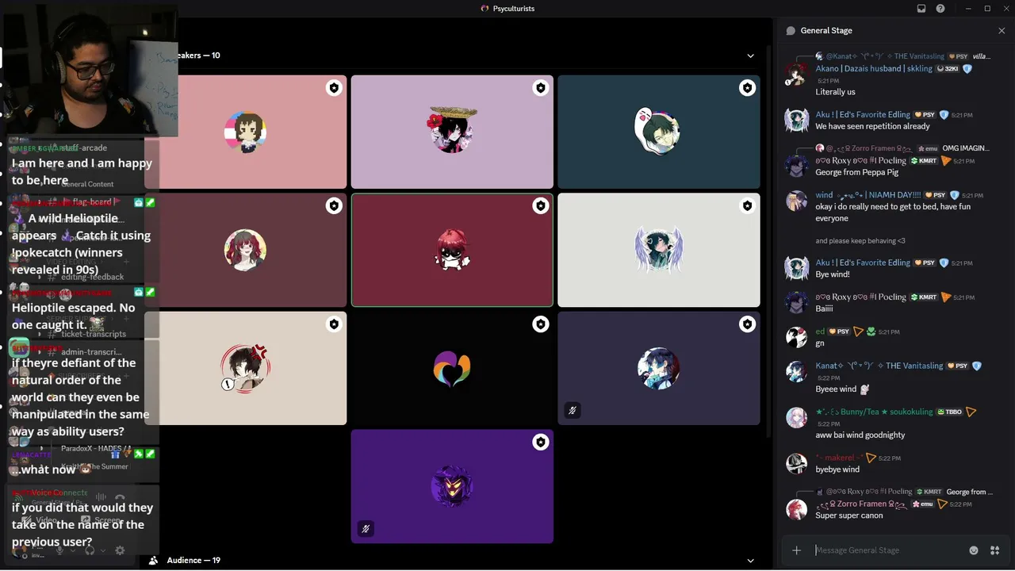Click username 'ed' in chat
The height and width of the screenshot is (571, 1015).
(x=820, y=331)
